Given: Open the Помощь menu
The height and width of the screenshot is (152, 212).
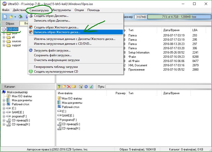Looking at the screenshot, I should (x=94, y=10).
